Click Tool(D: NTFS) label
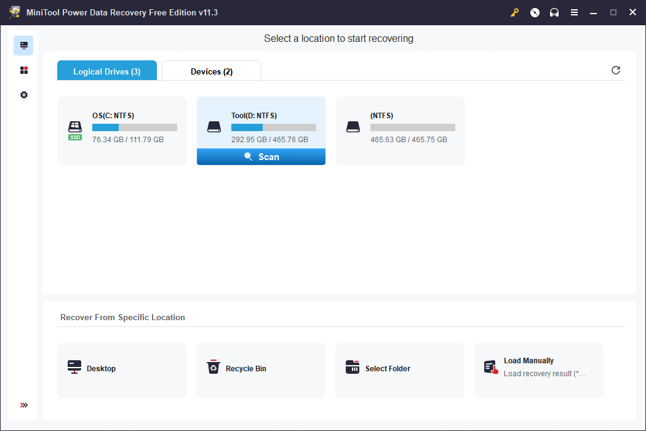646x431 pixels. (x=253, y=116)
